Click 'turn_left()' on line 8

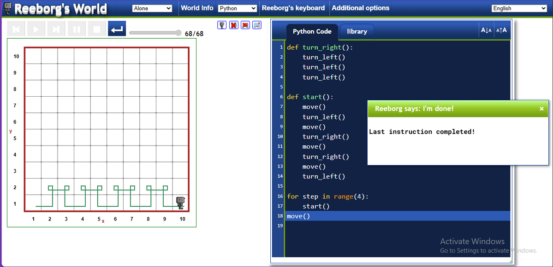324,116
